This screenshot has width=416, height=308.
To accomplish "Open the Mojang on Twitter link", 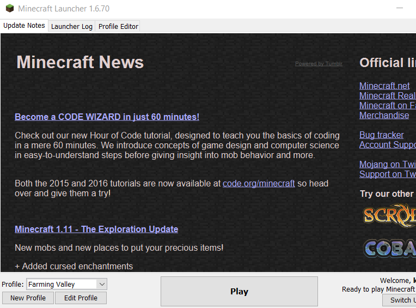I will [x=388, y=164].
